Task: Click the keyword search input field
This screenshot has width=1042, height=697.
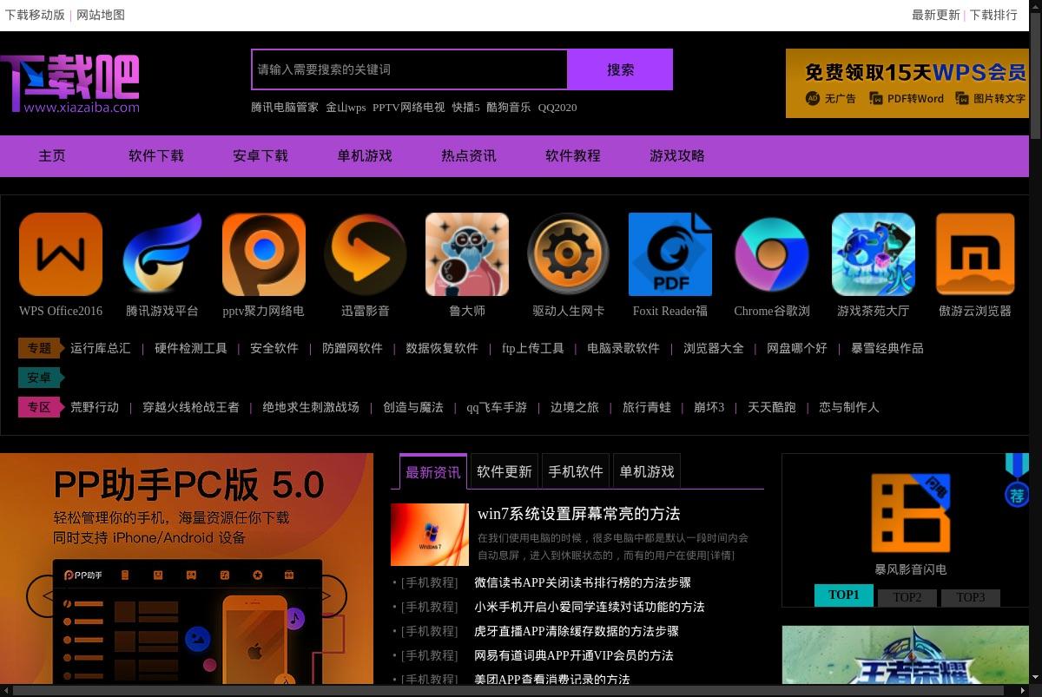Action: (410, 69)
